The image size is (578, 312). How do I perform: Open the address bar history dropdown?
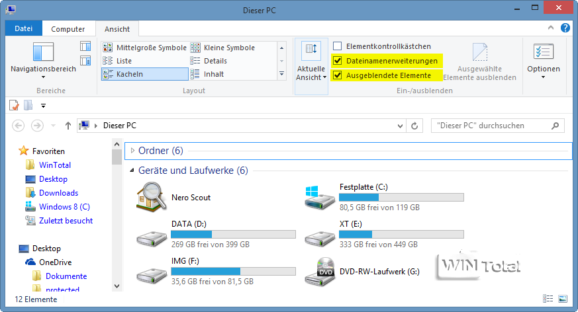coord(399,126)
